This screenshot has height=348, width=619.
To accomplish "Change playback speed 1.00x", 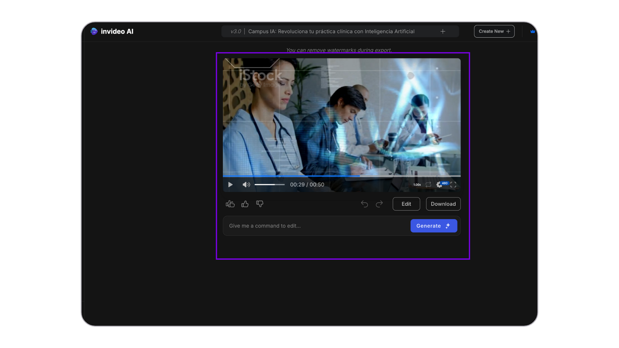I will point(417,185).
